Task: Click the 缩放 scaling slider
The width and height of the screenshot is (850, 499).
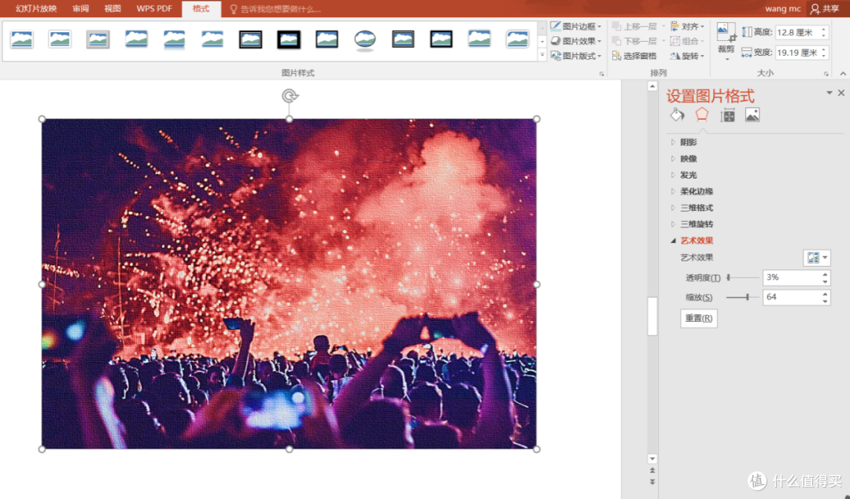Action: (x=743, y=298)
